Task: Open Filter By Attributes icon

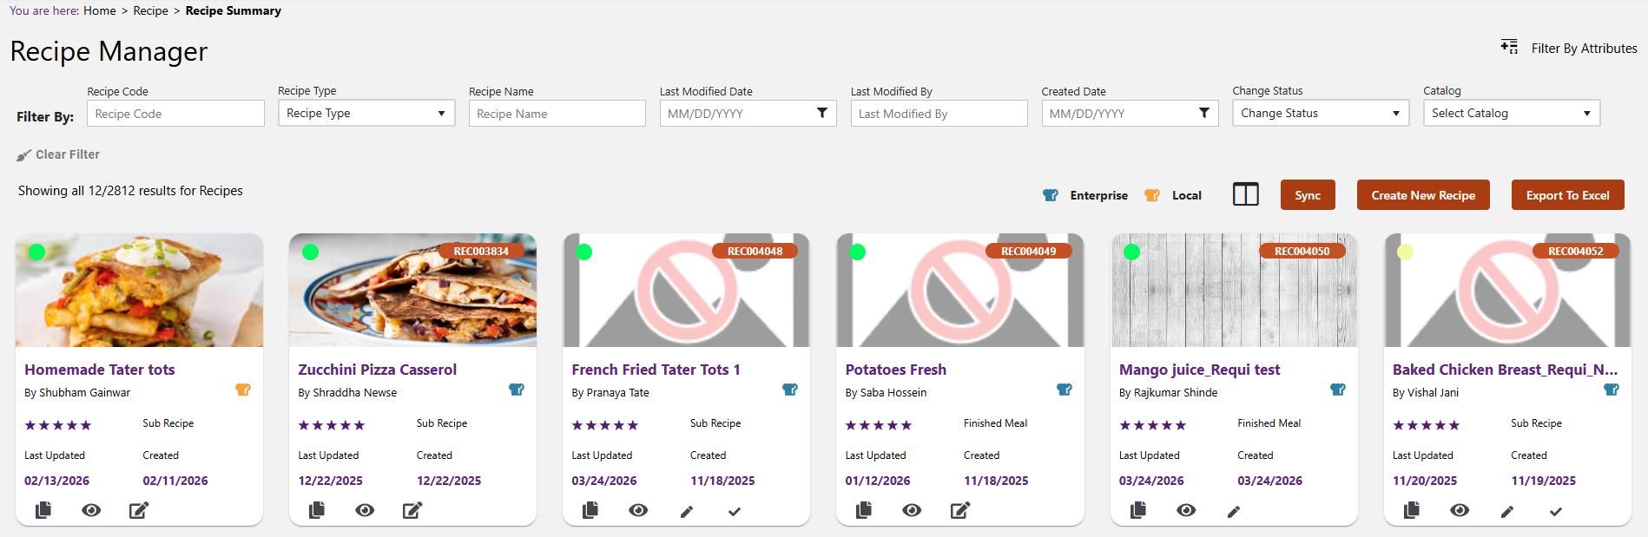Action: pyautogui.click(x=1510, y=47)
